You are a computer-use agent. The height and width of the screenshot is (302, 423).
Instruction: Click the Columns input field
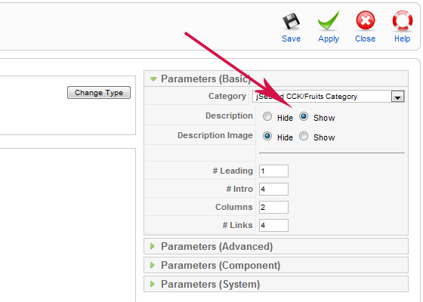tap(273, 207)
